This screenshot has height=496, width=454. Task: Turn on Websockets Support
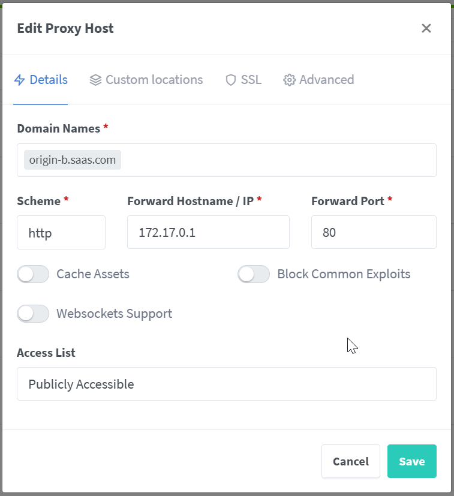33,314
